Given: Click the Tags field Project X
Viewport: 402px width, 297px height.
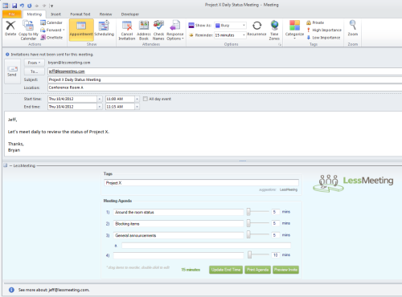Looking at the screenshot, I should [201, 183].
